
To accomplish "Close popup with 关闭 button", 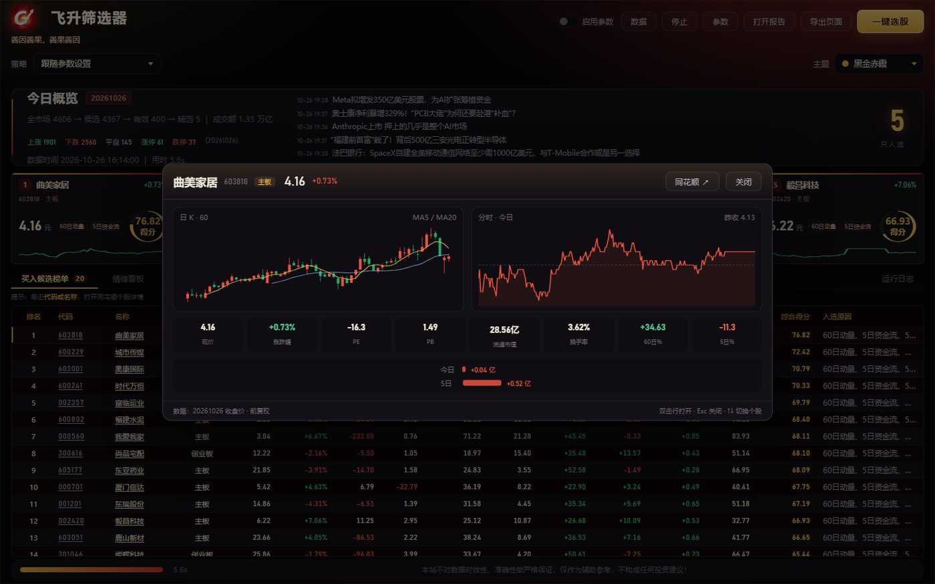I will [743, 182].
